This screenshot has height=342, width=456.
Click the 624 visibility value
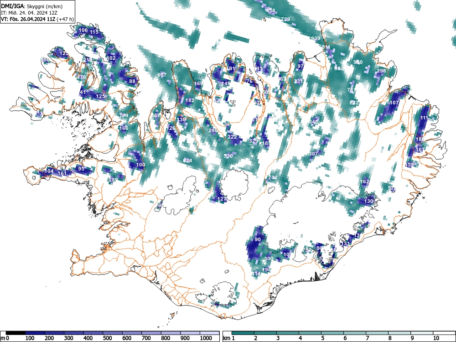pos(187,160)
